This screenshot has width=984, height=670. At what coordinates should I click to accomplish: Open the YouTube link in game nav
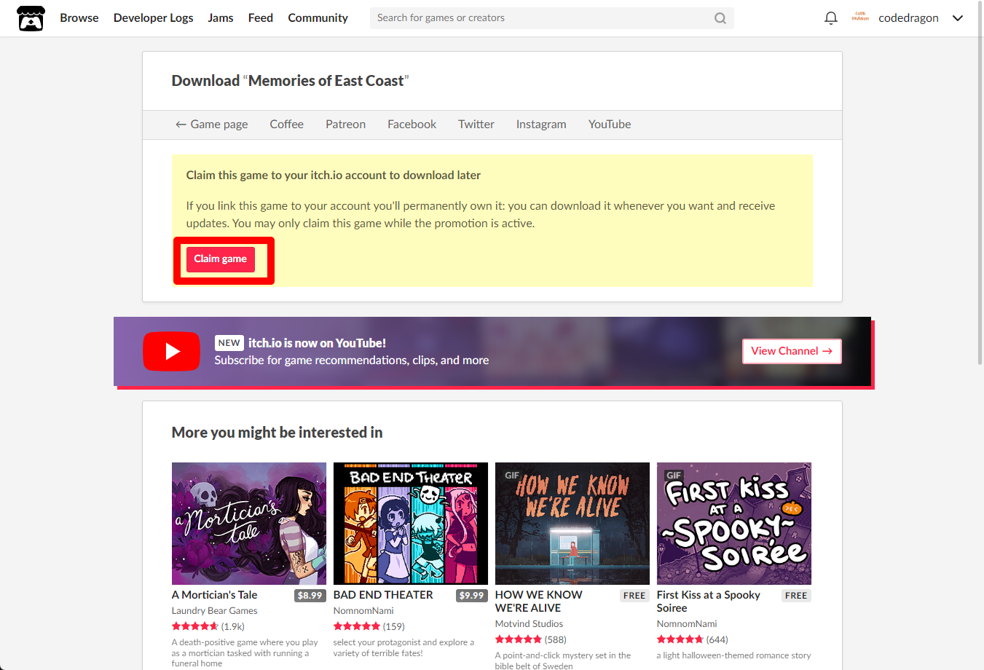pyautogui.click(x=610, y=125)
